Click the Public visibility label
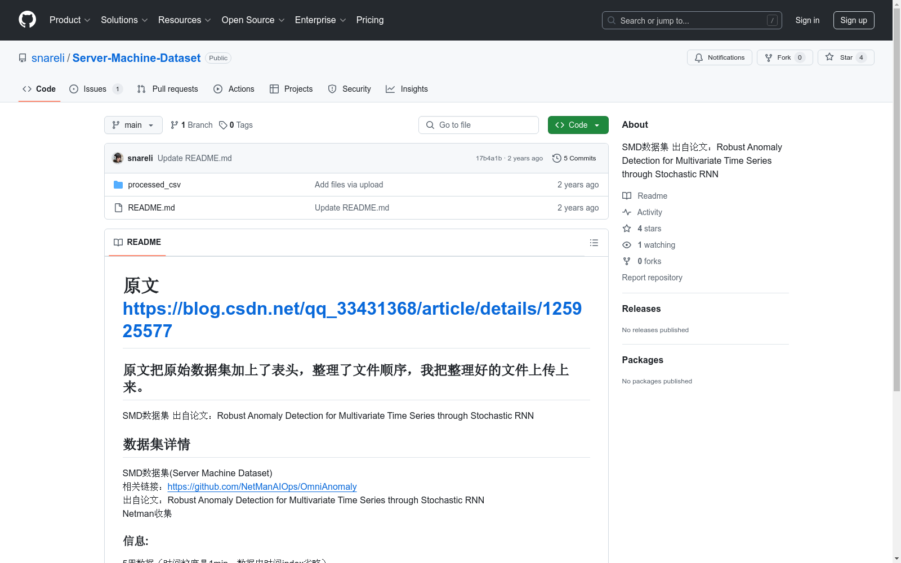Image resolution: width=901 pixels, height=563 pixels. (x=218, y=58)
